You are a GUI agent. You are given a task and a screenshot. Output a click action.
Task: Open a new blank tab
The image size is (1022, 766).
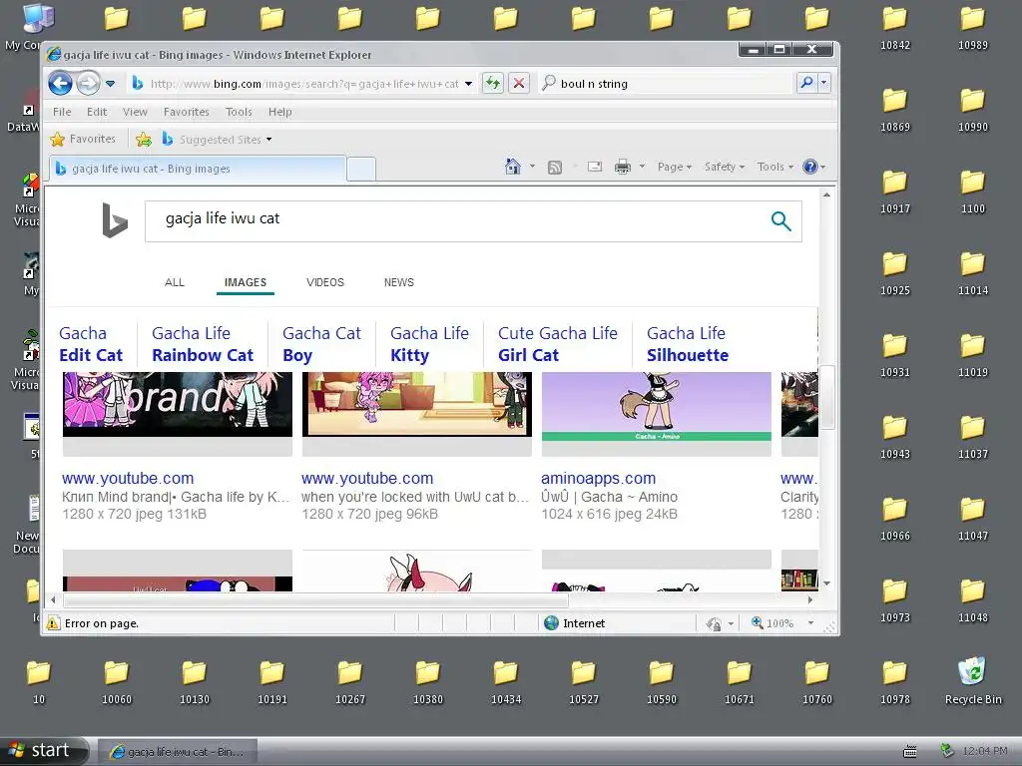pos(361,169)
